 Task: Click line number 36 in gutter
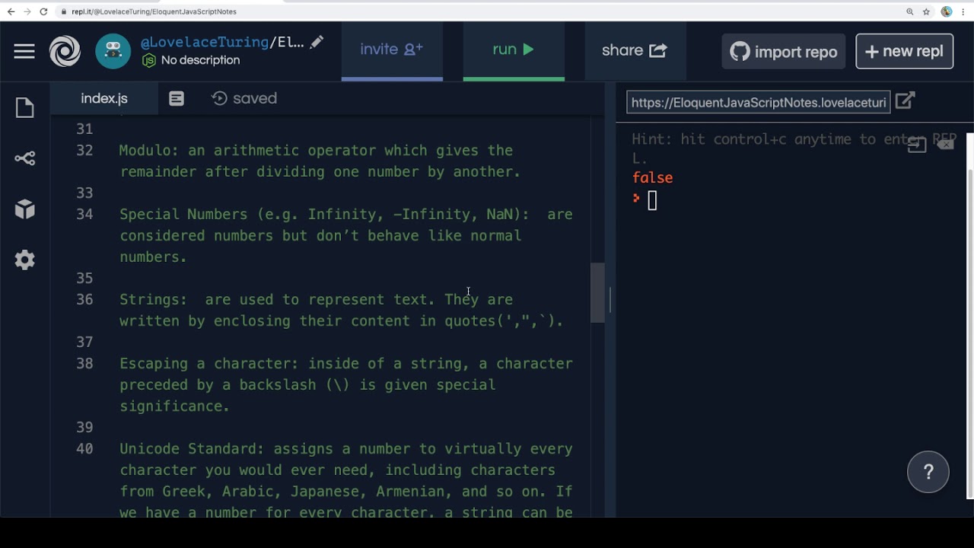84,299
